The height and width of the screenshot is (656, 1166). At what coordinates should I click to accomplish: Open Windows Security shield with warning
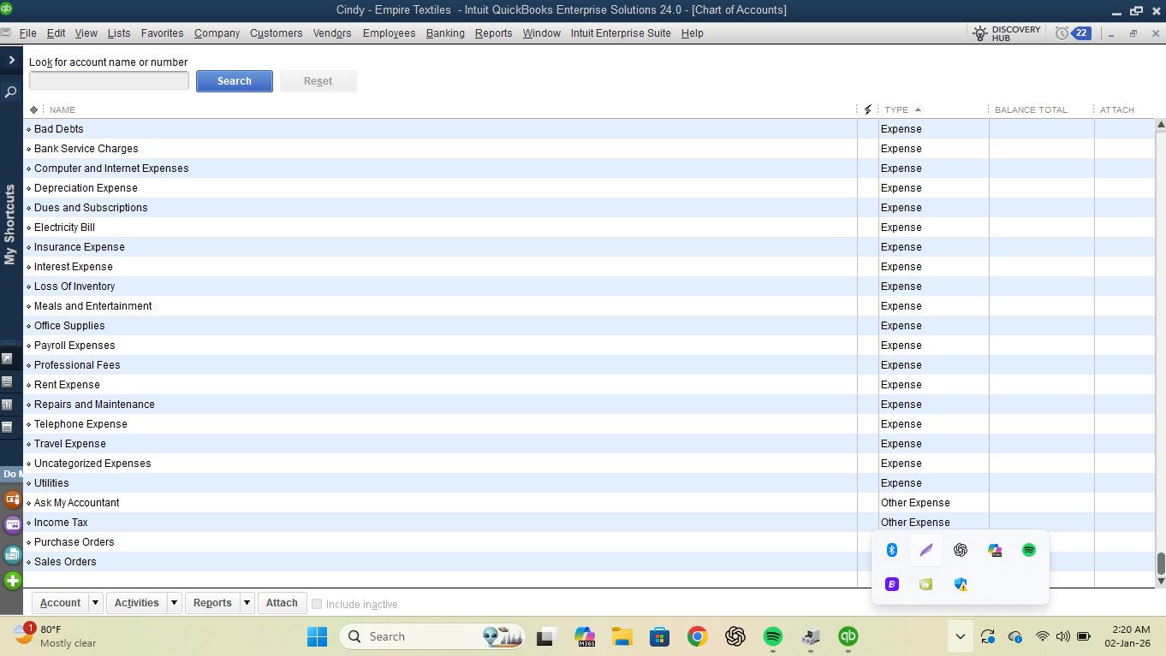click(961, 584)
